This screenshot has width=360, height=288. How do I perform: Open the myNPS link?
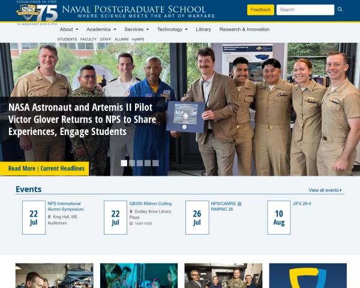[x=138, y=39]
